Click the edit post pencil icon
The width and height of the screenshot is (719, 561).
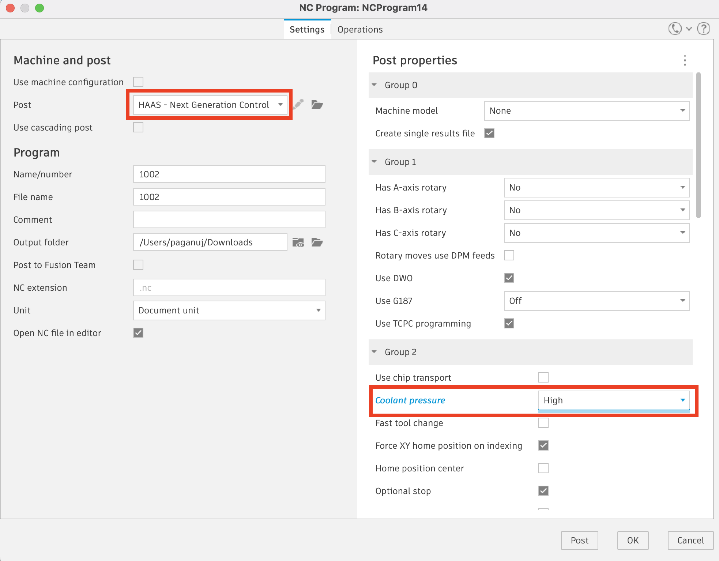(x=298, y=105)
